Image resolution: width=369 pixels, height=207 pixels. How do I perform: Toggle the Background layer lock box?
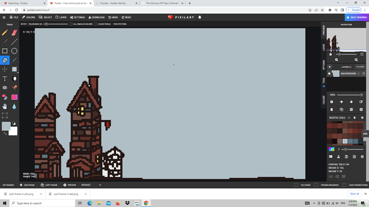pyautogui.click(x=364, y=74)
